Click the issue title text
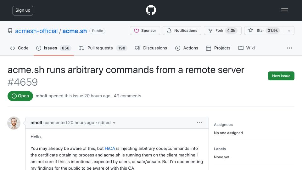This screenshot has height=170, width=302. [126, 70]
